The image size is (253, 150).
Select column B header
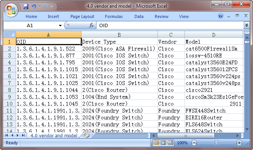[x=119, y=35]
